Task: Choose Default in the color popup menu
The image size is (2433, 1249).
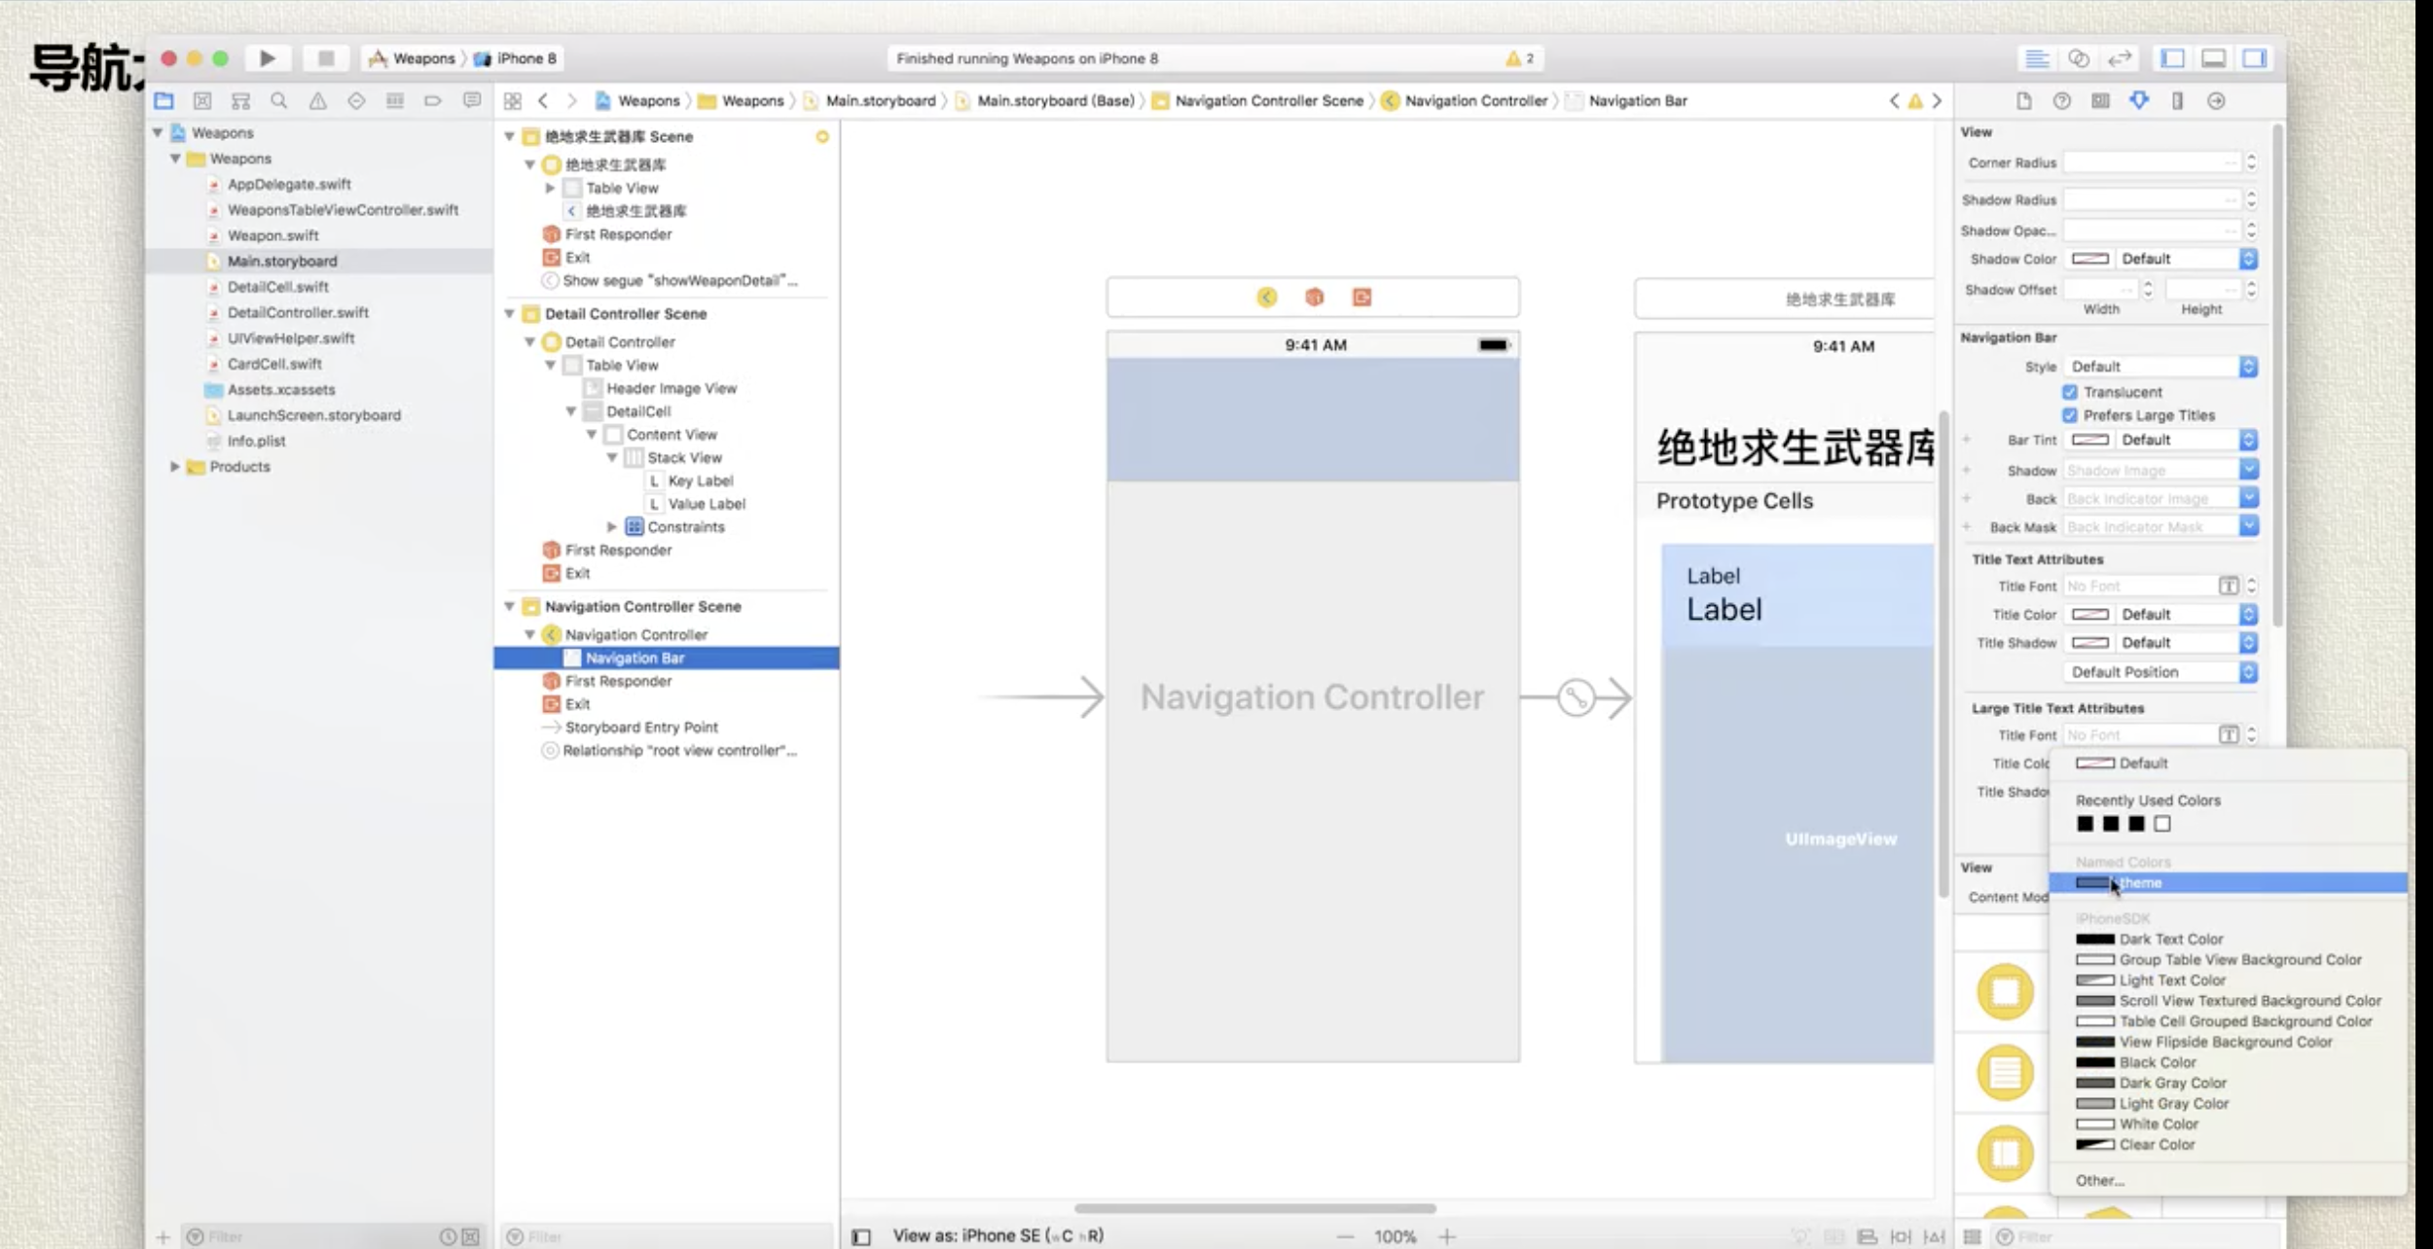Action: pos(2229,763)
